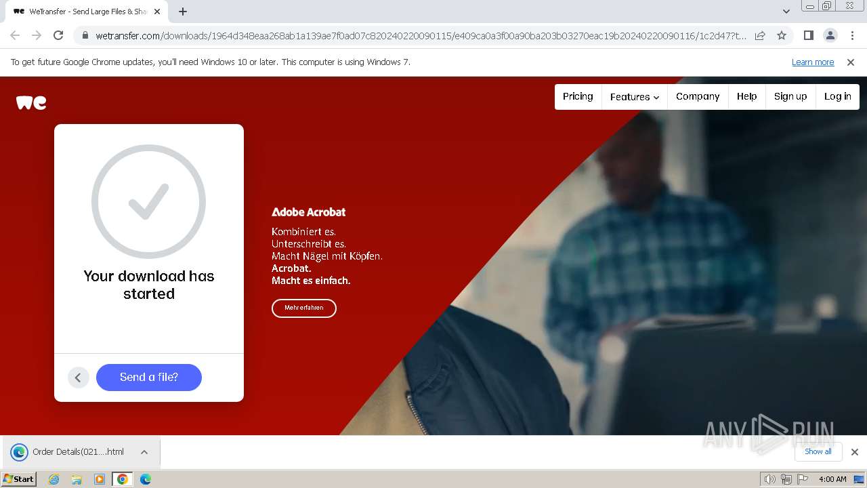Click Log in
Viewport: 867px width, 488px height.
[x=838, y=96]
